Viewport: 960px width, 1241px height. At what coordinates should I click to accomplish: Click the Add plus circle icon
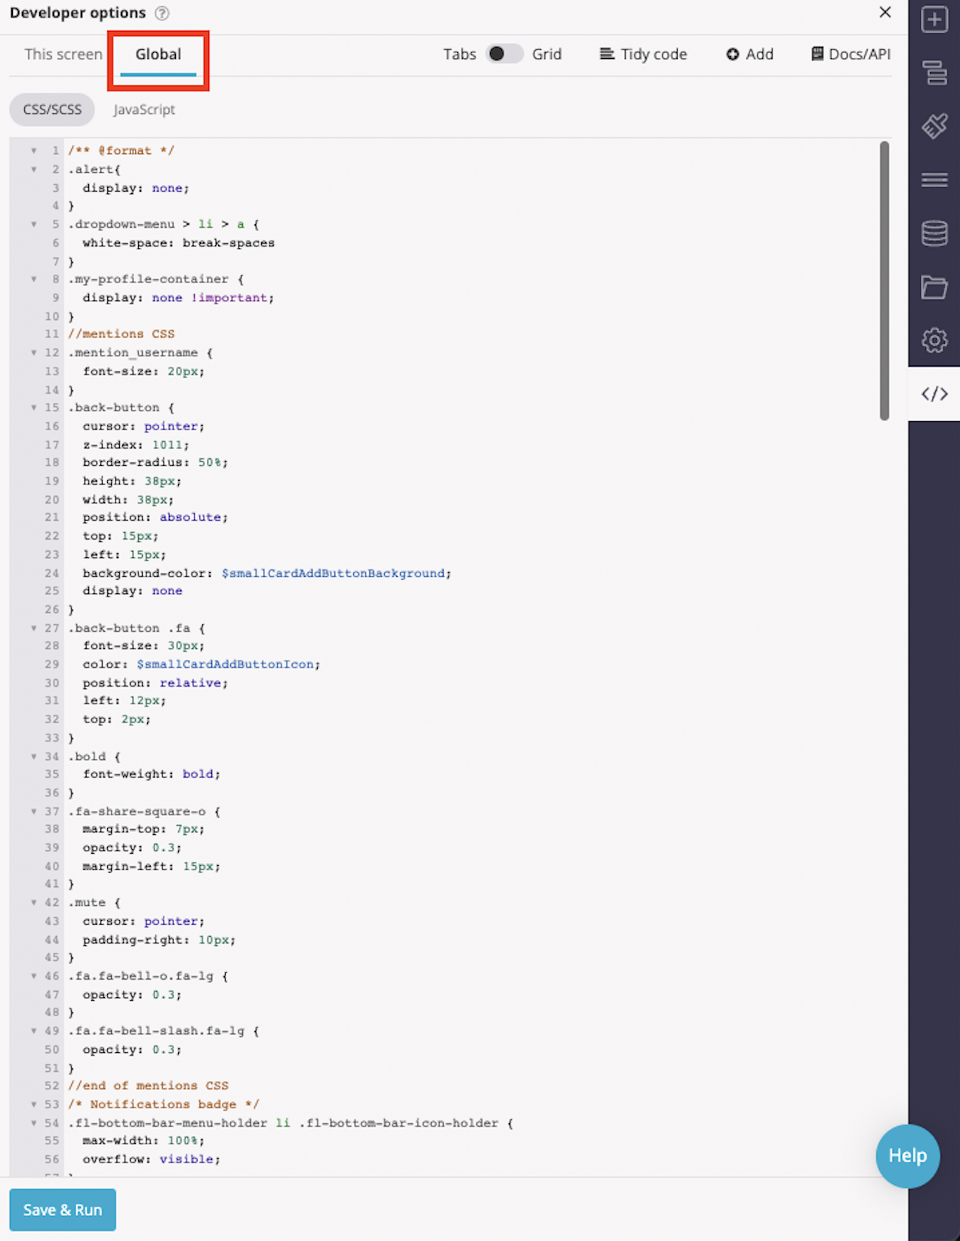(x=732, y=54)
